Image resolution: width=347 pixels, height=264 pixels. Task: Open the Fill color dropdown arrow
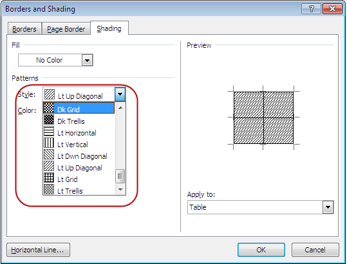87,60
